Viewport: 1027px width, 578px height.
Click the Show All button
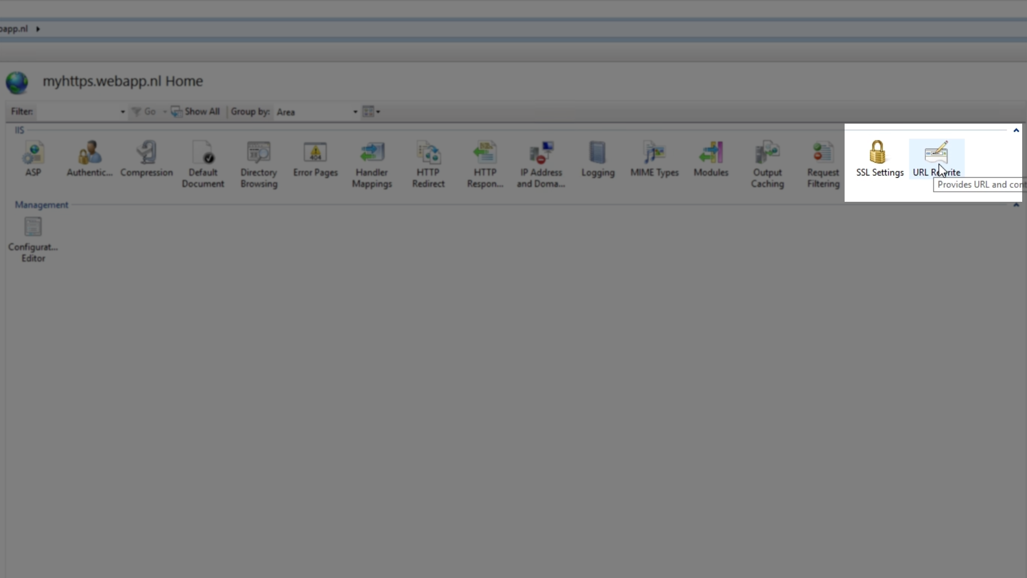click(x=196, y=112)
